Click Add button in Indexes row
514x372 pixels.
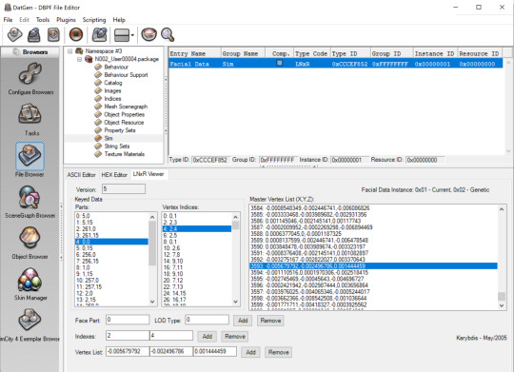[208, 336]
